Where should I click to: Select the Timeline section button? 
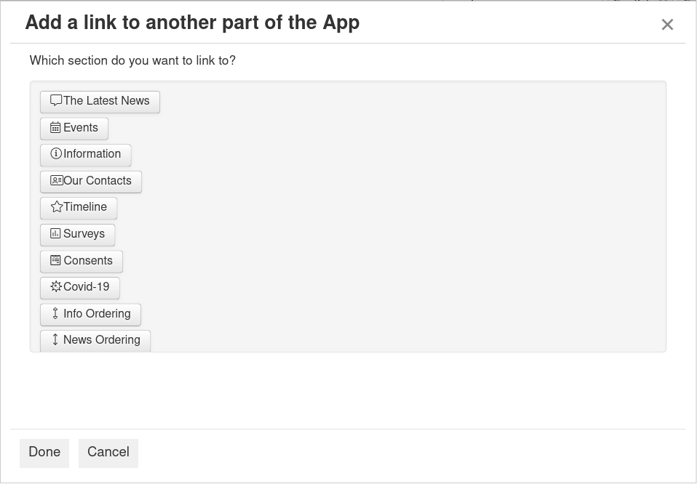pyautogui.click(x=84, y=207)
